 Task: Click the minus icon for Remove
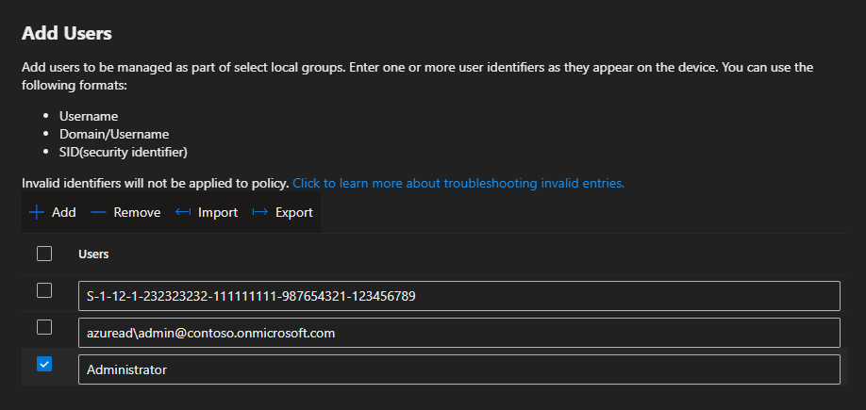[x=98, y=212]
